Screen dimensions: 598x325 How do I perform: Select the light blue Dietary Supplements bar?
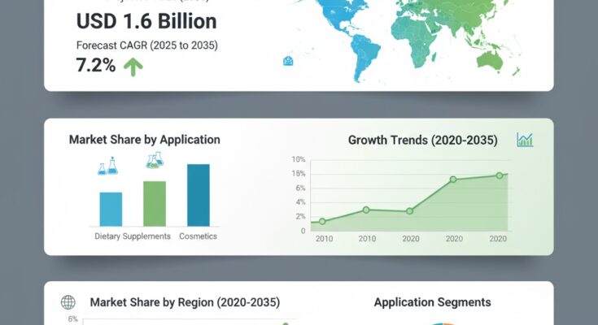tap(111, 209)
